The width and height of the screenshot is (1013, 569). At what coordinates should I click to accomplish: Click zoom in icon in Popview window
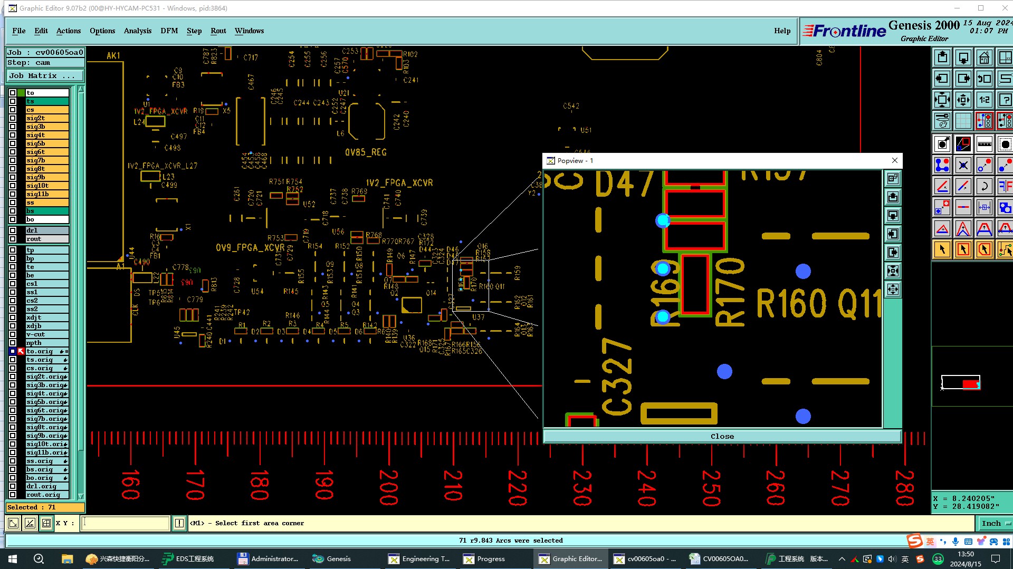click(893, 271)
